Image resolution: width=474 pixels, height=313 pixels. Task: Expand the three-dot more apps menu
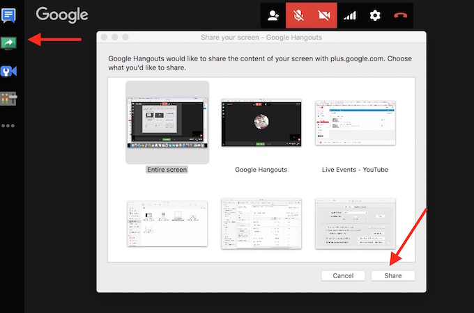(x=8, y=126)
